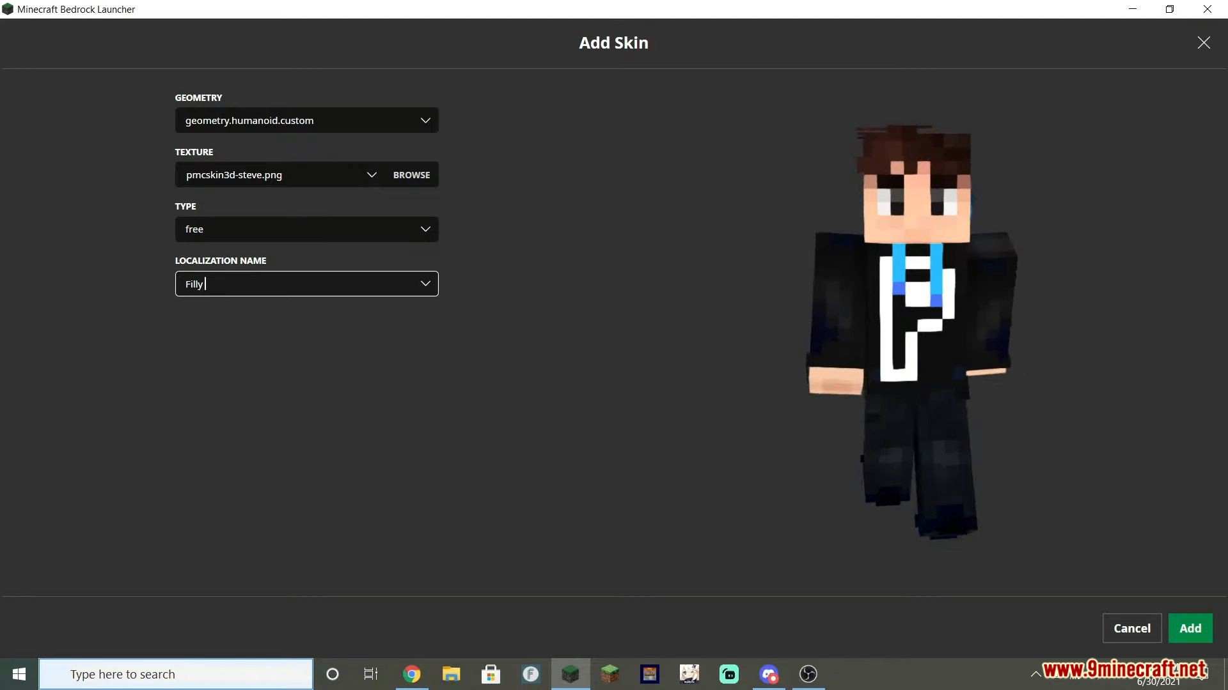The width and height of the screenshot is (1228, 690).
Task: Click the Microsoft Store taskbar icon
Action: coord(491,674)
